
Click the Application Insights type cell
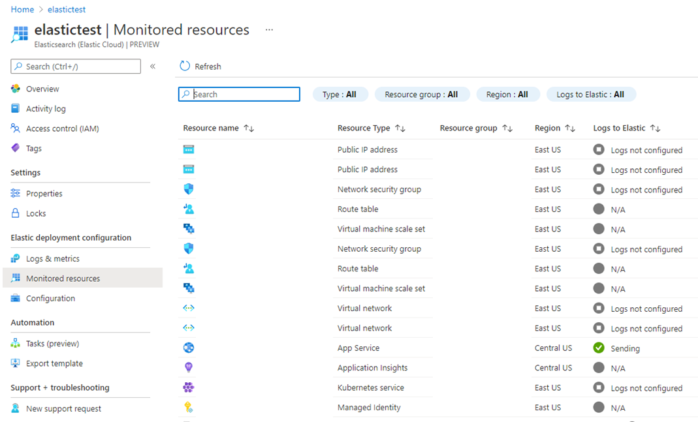373,368
